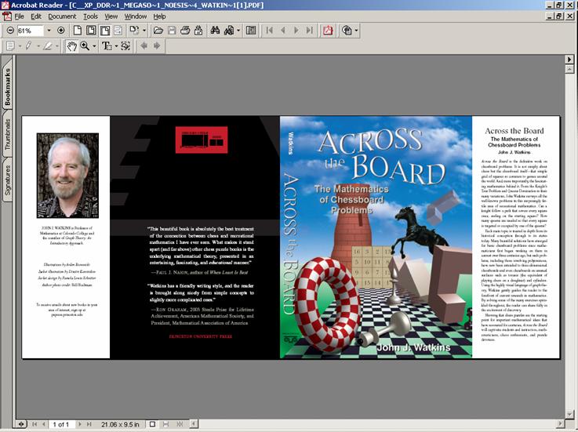Click the Print icon in toolbar
Image resolution: width=578 pixels, height=432 pixels.
pos(185,31)
